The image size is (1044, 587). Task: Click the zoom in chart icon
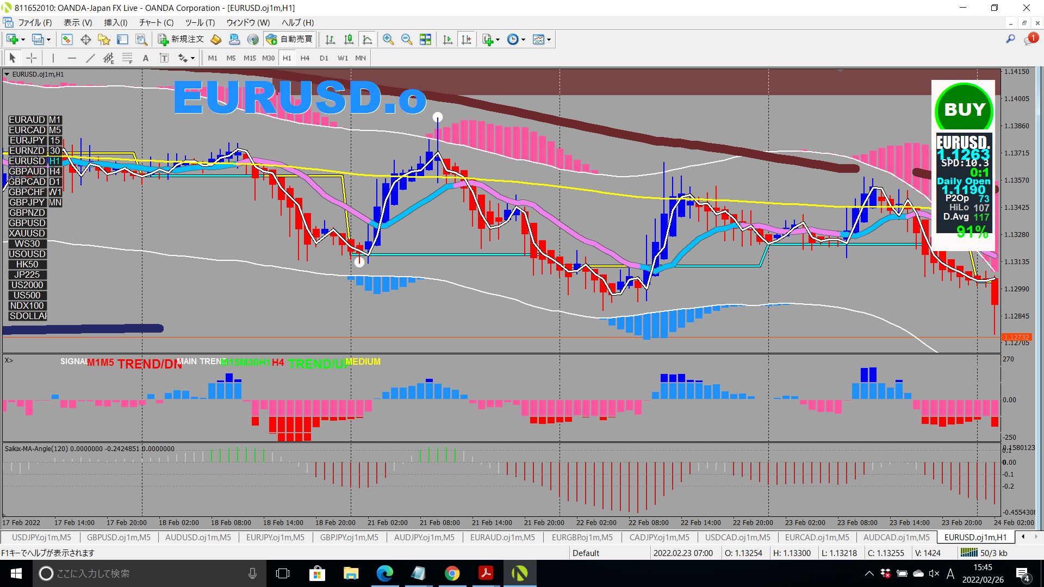pyautogui.click(x=388, y=39)
